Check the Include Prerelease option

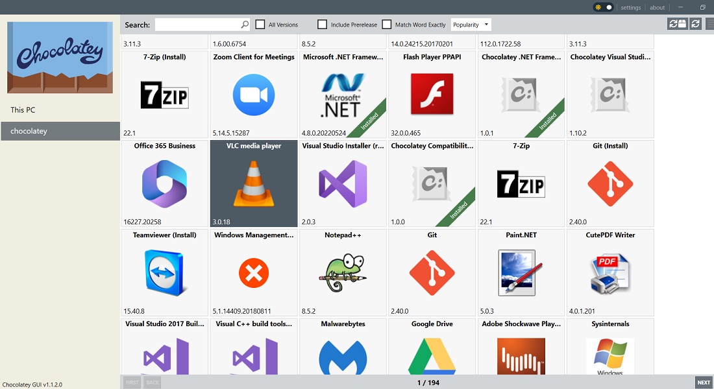point(323,24)
